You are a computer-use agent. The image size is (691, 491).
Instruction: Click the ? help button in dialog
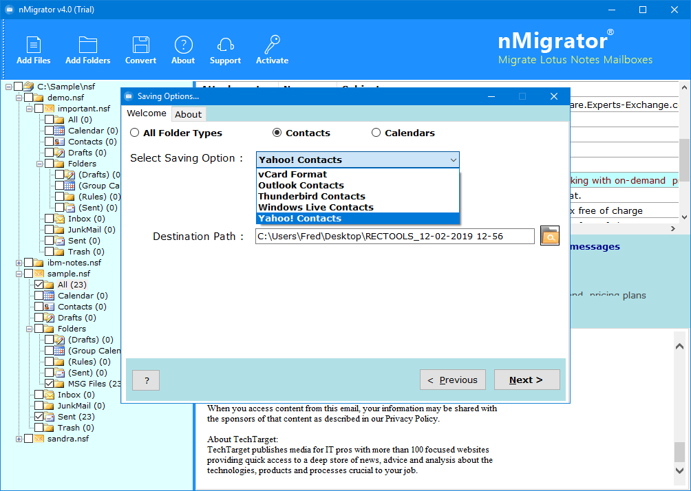[147, 380]
